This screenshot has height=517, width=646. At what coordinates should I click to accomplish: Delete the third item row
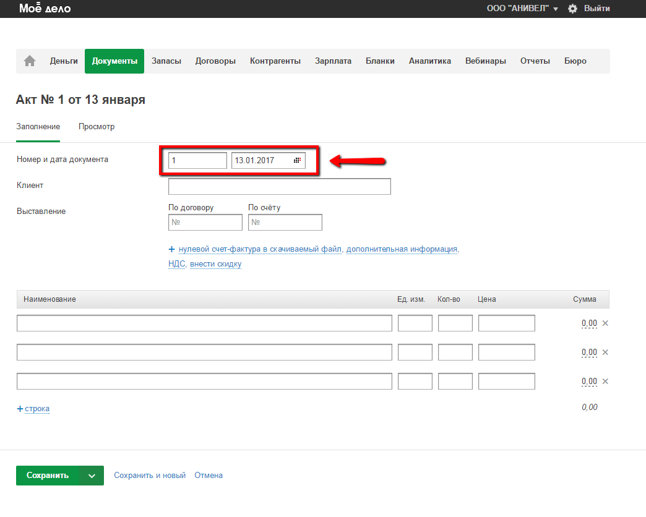point(605,381)
